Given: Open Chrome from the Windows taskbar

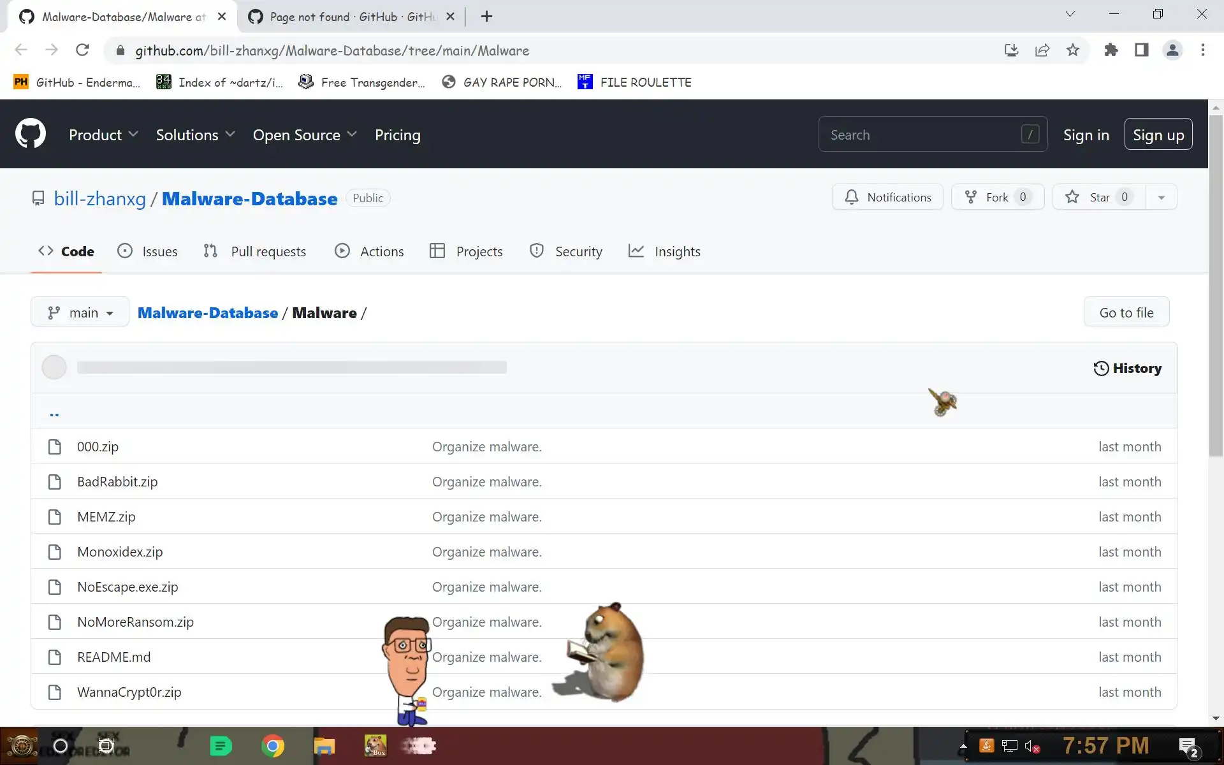Looking at the screenshot, I should [x=273, y=745].
